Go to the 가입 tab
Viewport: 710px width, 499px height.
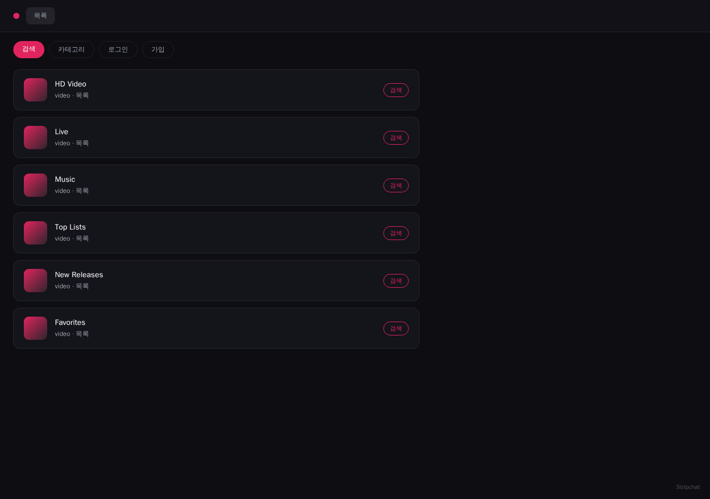pos(158,49)
